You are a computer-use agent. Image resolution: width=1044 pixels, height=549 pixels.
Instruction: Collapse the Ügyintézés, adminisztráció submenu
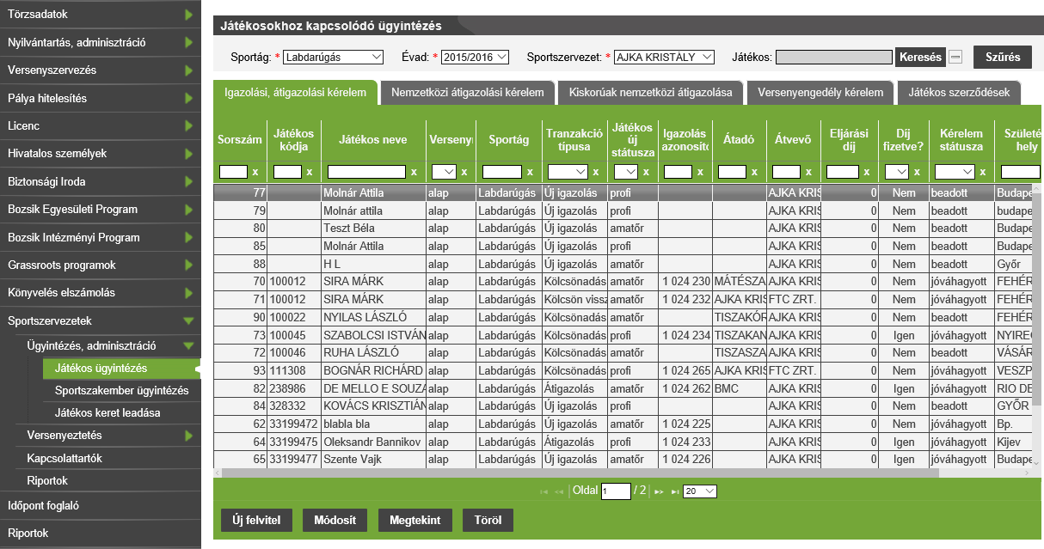188,347
